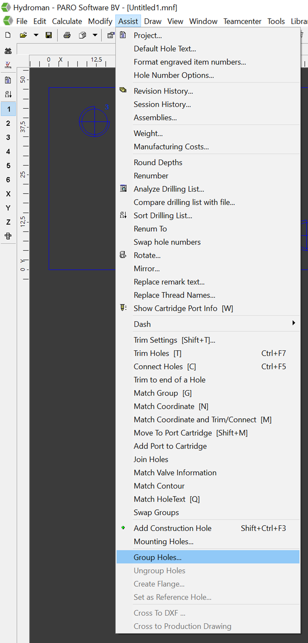Viewport: 308px width, 643px height.
Task: Click the 3D assembly icon below Z
Action: point(8,236)
